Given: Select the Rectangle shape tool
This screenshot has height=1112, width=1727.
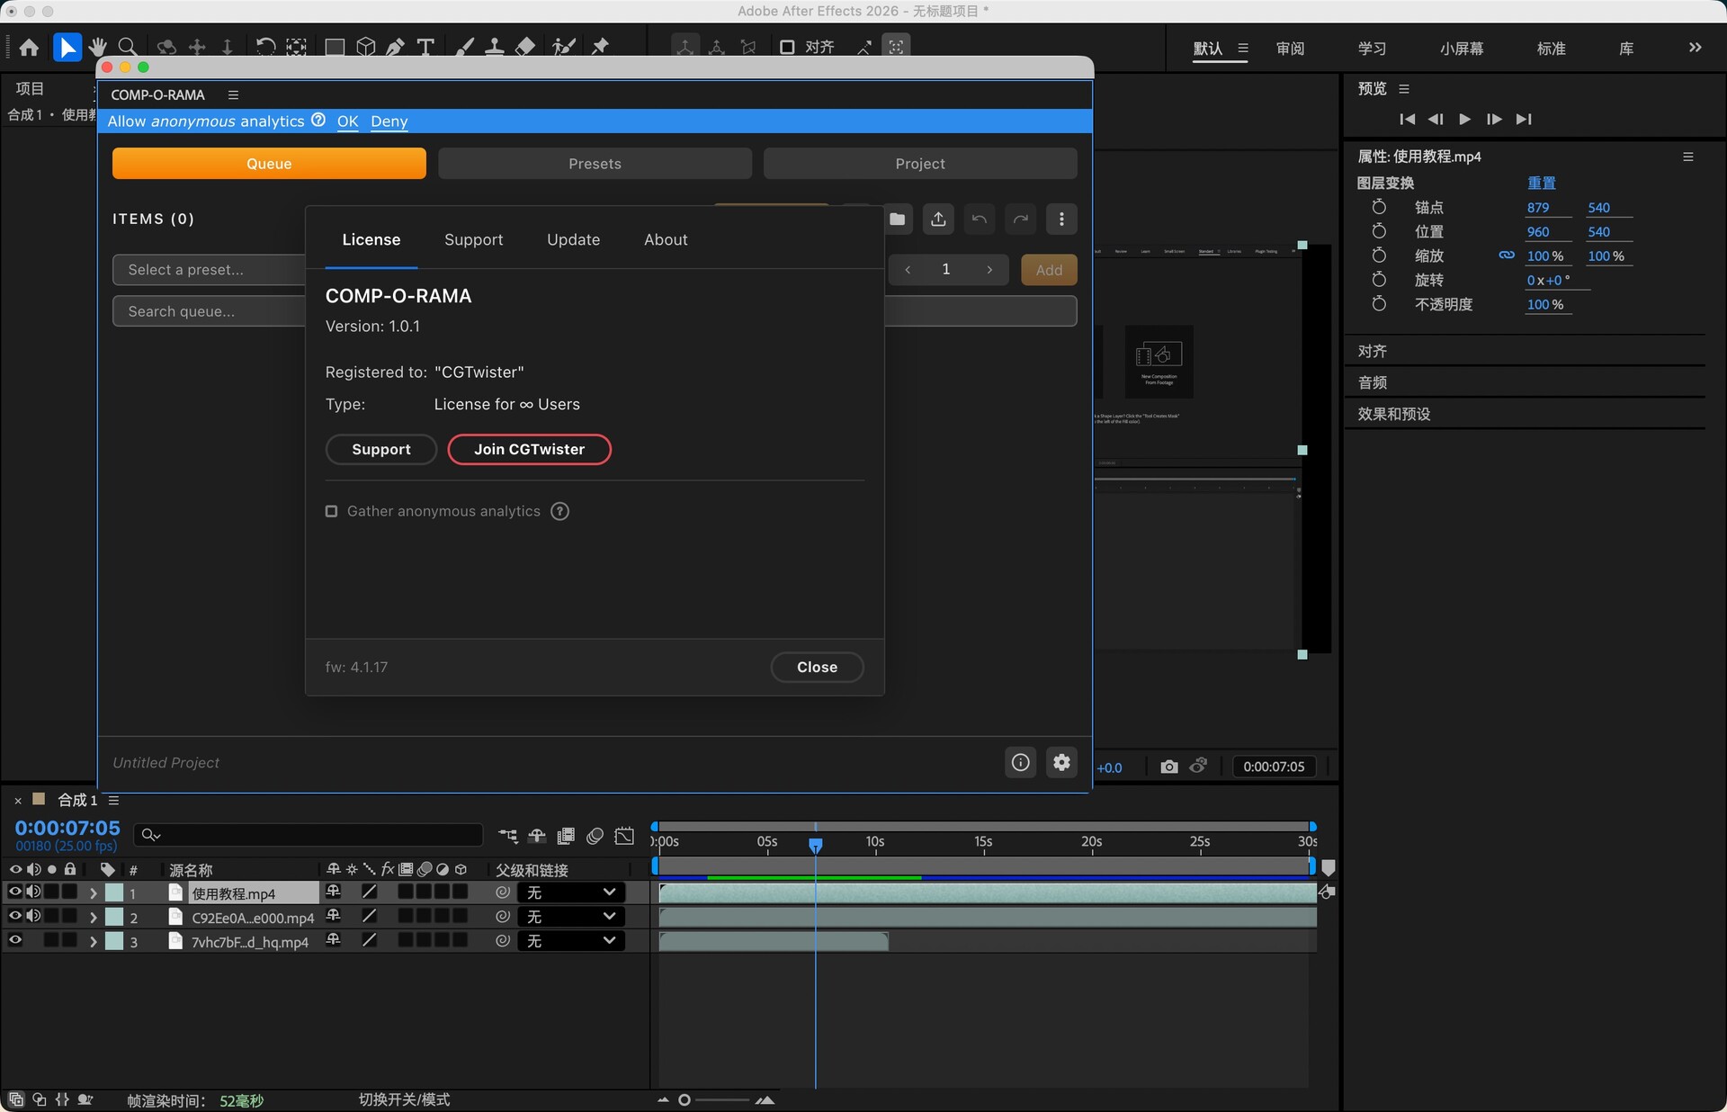Looking at the screenshot, I should pos(335,47).
